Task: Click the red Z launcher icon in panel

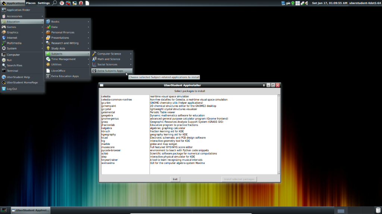Action: (x=80, y=3)
